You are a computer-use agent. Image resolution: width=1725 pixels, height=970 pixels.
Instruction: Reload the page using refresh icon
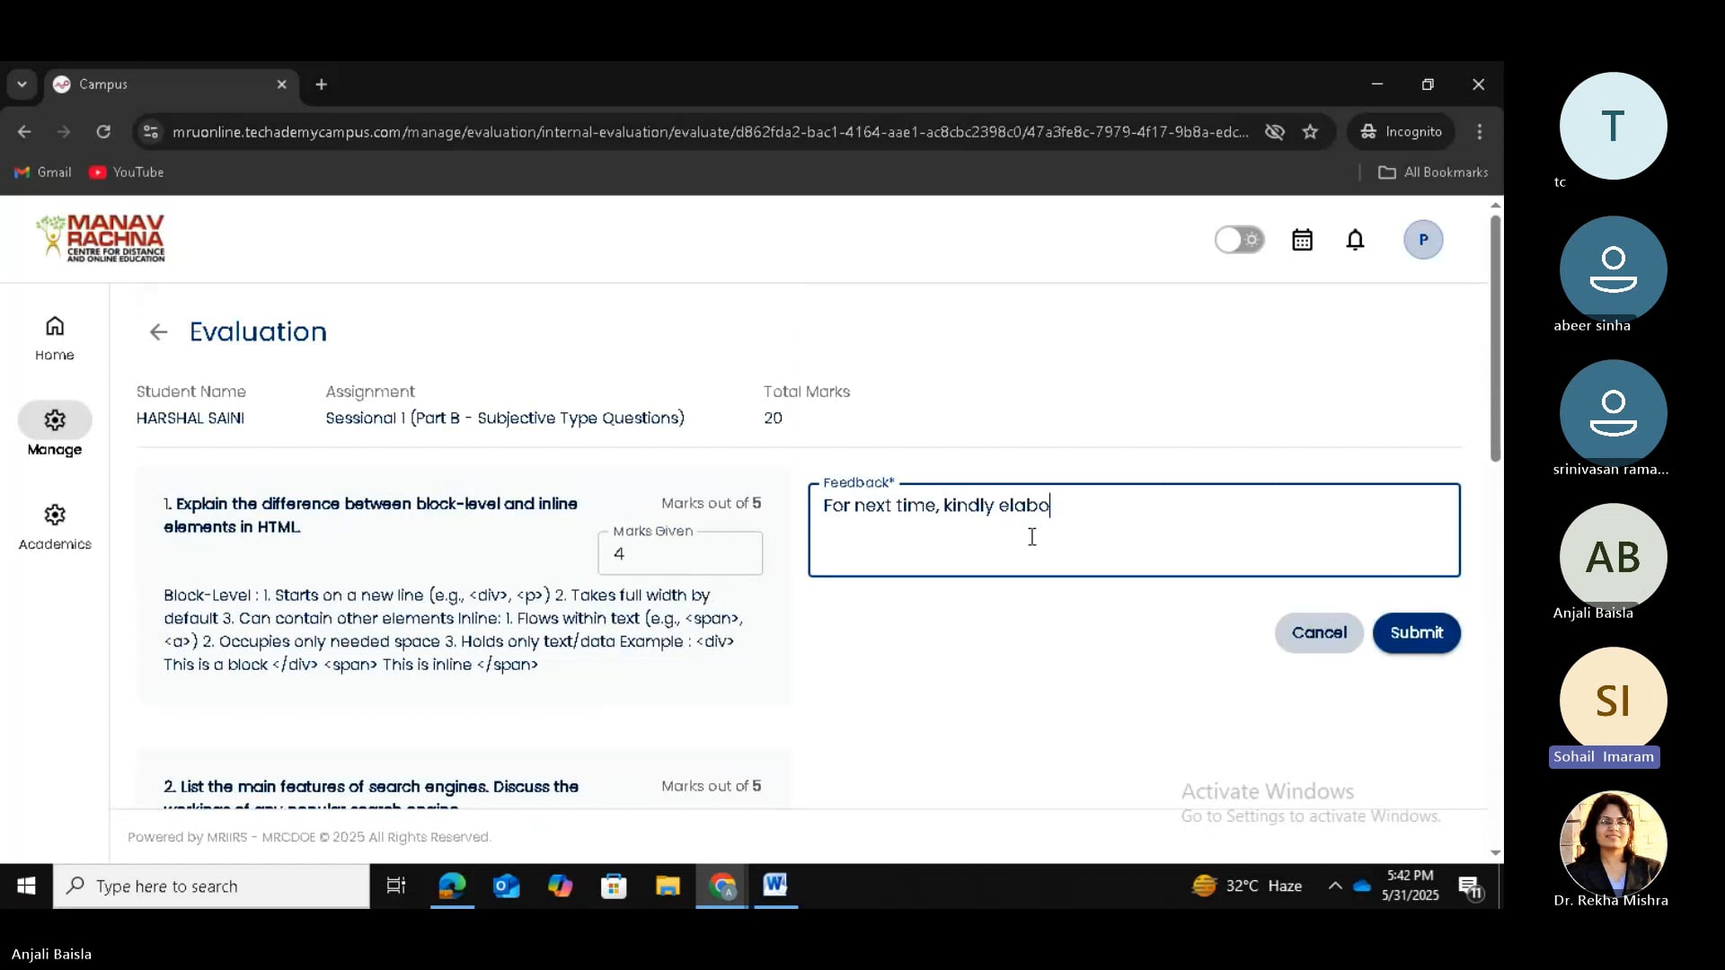[103, 132]
